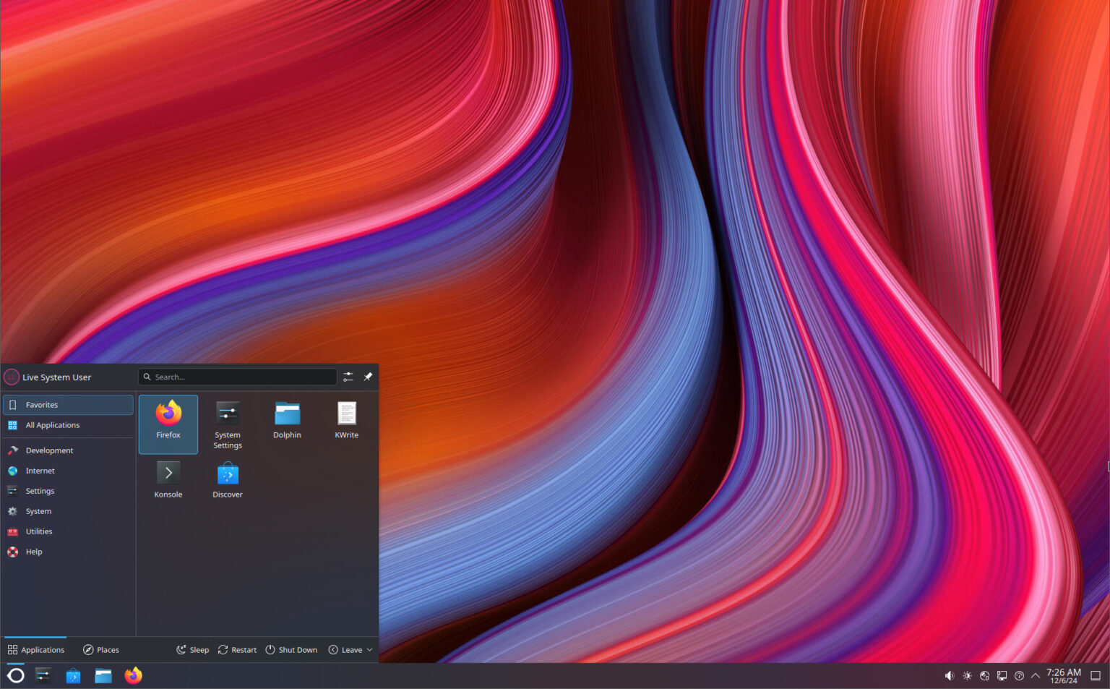This screenshot has height=689, width=1110.
Task: Switch to the Places tab
Action: pos(100,649)
